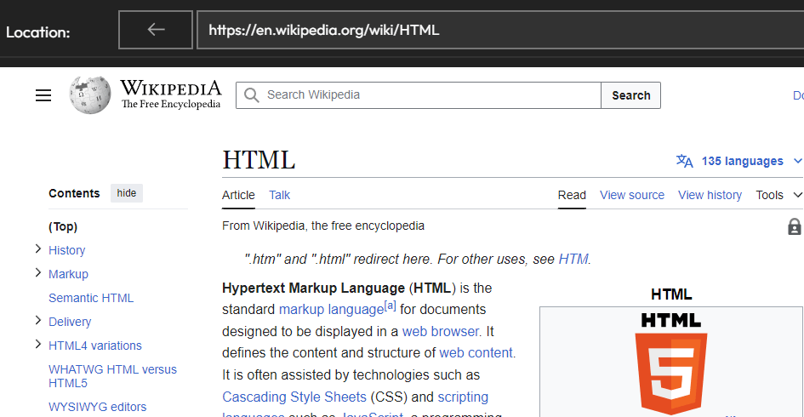Expand the HTML4 variations section
804x417 pixels.
point(38,344)
